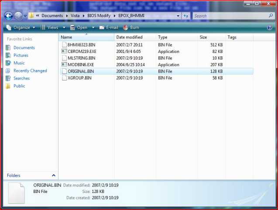This screenshot has height=210, width=278.
Task: Open the recent pages dropdown arrow
Action: pyautogui.click(x=25, y=16)
